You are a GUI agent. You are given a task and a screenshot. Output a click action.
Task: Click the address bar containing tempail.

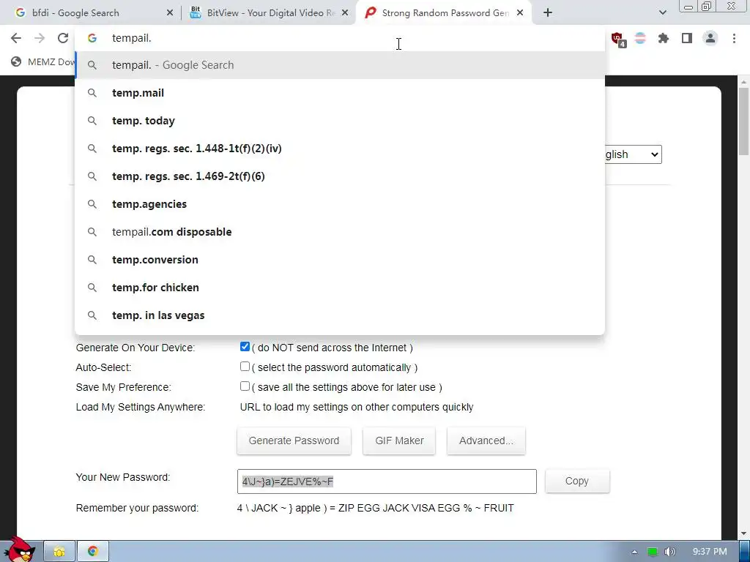click(340, 38)
